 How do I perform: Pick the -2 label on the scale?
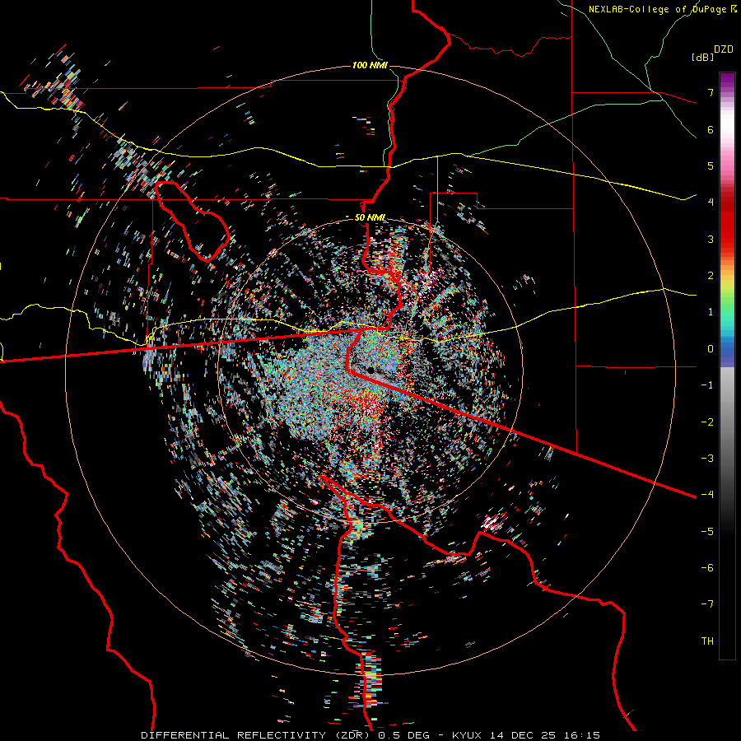(707, 422)
